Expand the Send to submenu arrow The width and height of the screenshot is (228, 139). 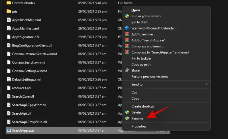[206, 84]
